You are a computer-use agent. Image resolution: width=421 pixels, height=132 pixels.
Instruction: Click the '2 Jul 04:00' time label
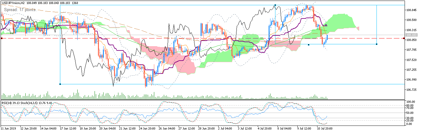(225, 128)
